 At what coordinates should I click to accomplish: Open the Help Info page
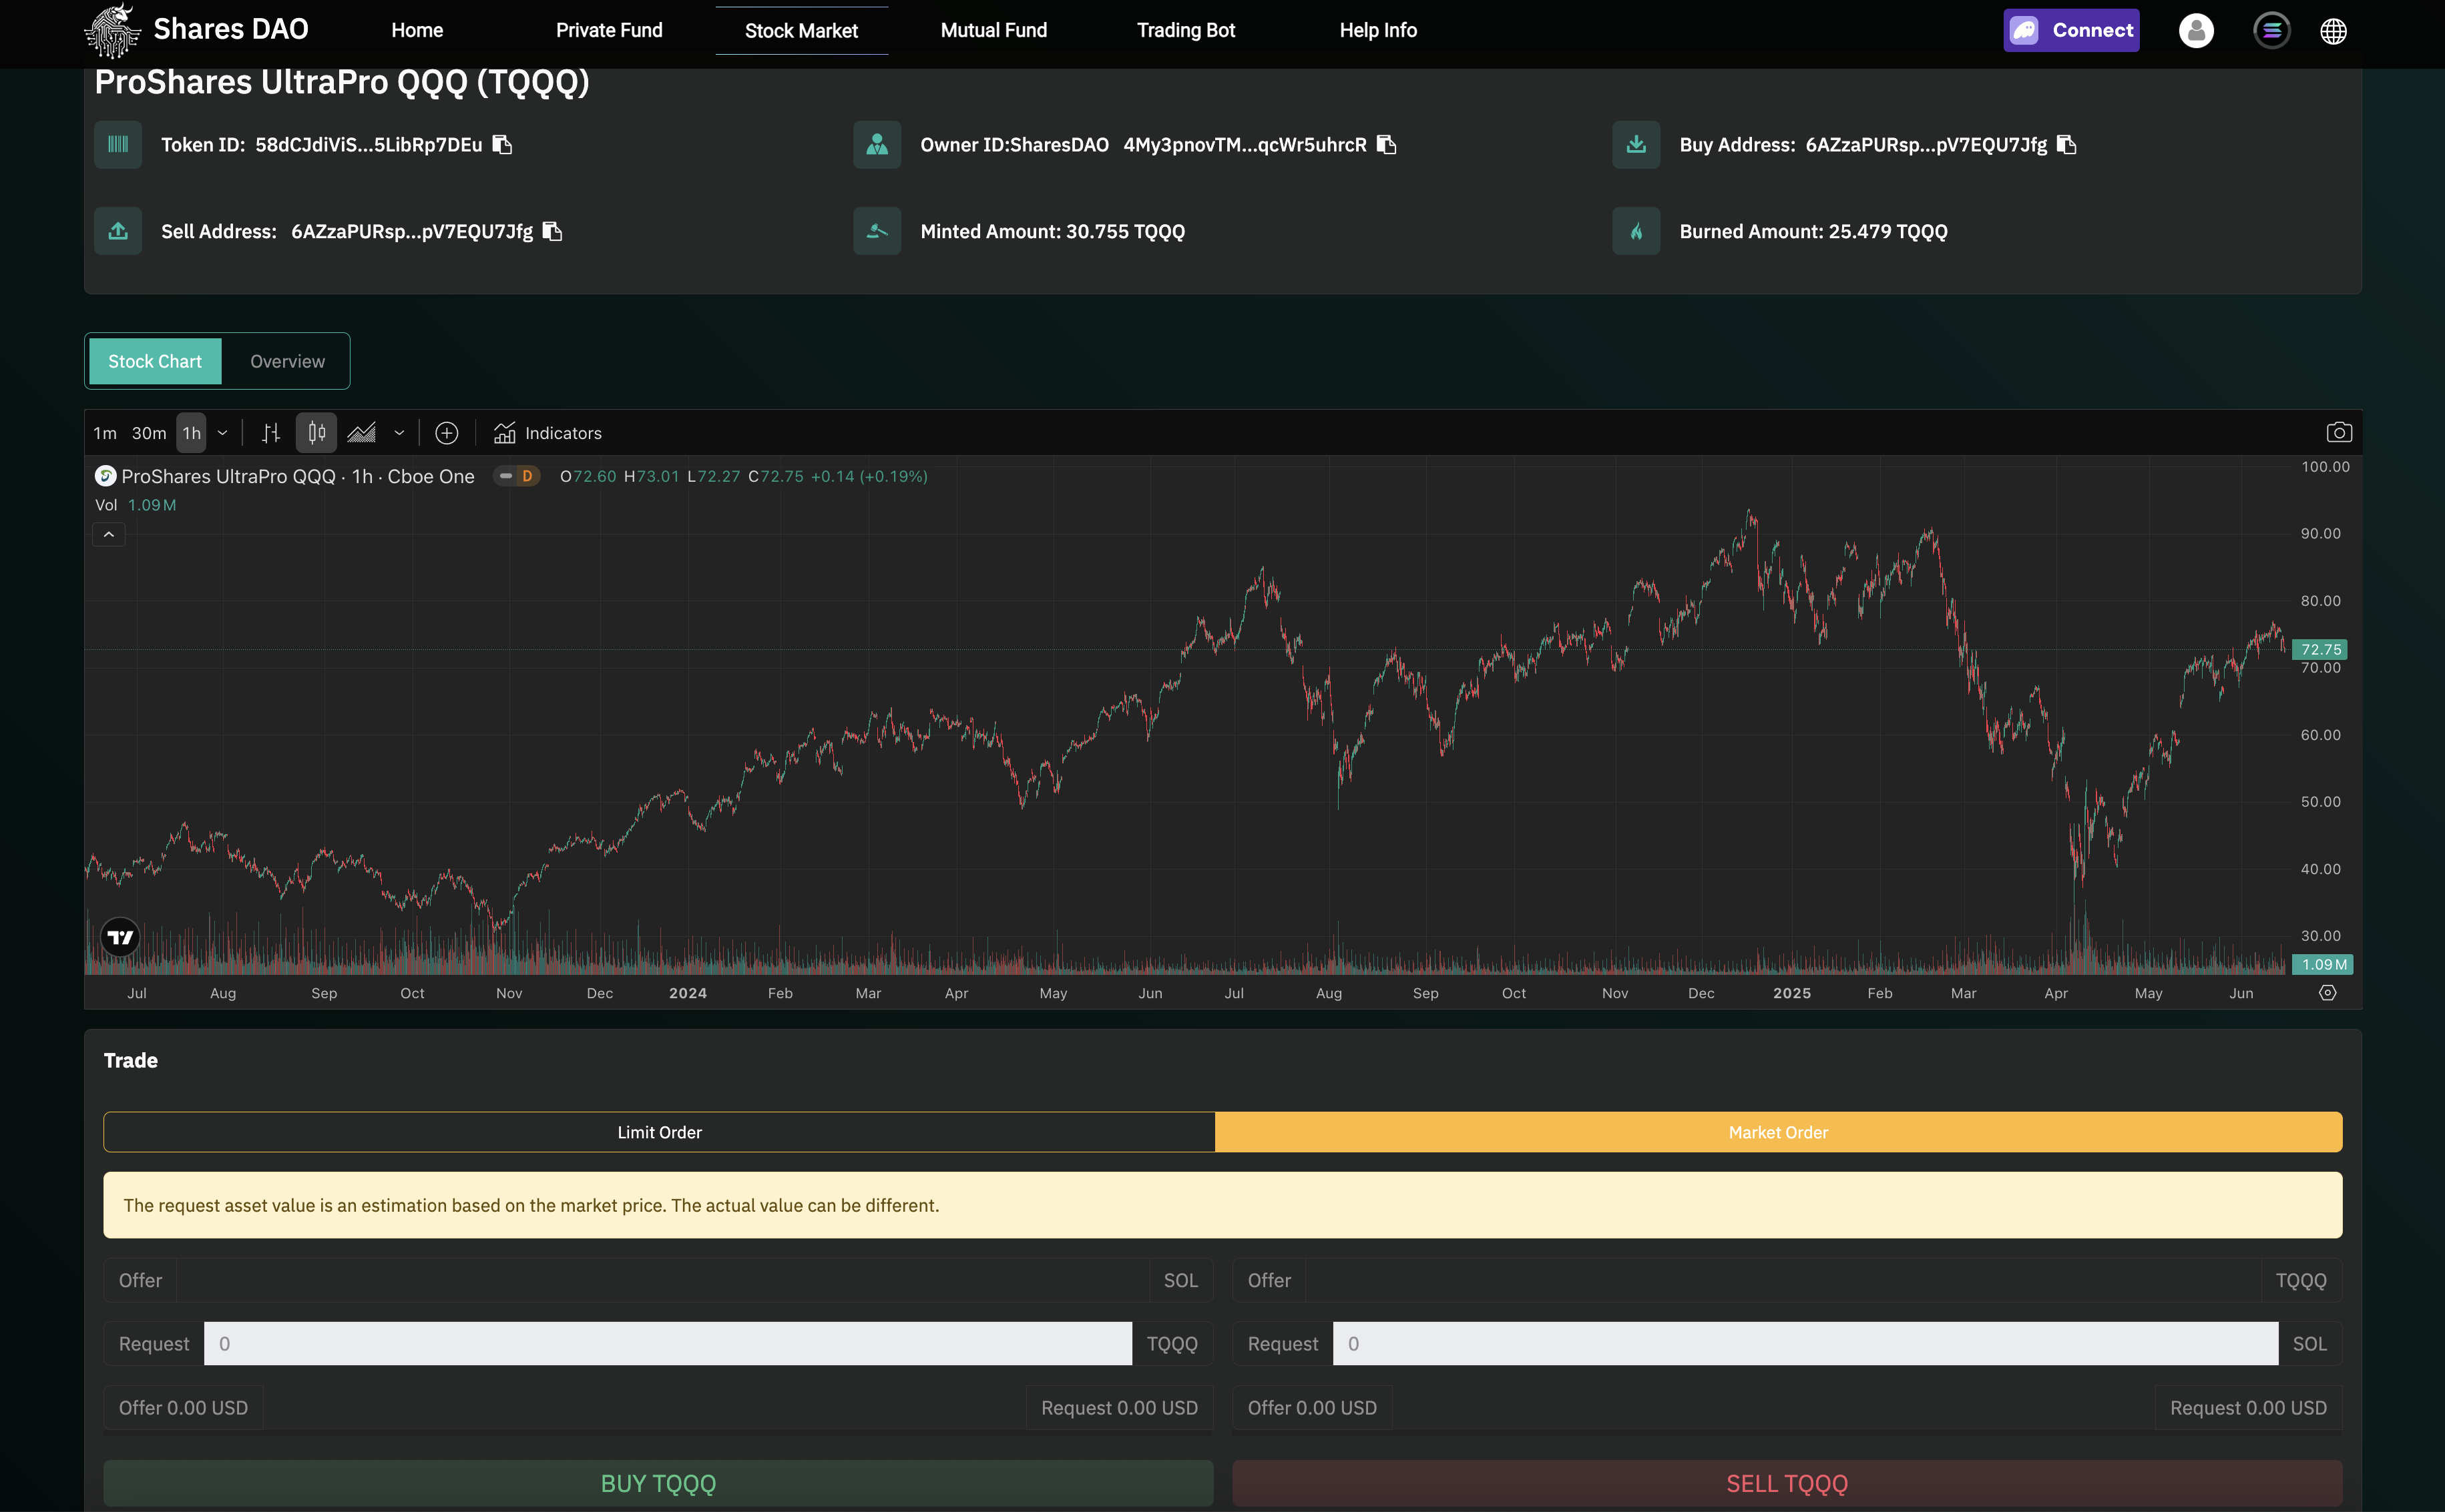pyautogui.click(x=1377, y=30)
